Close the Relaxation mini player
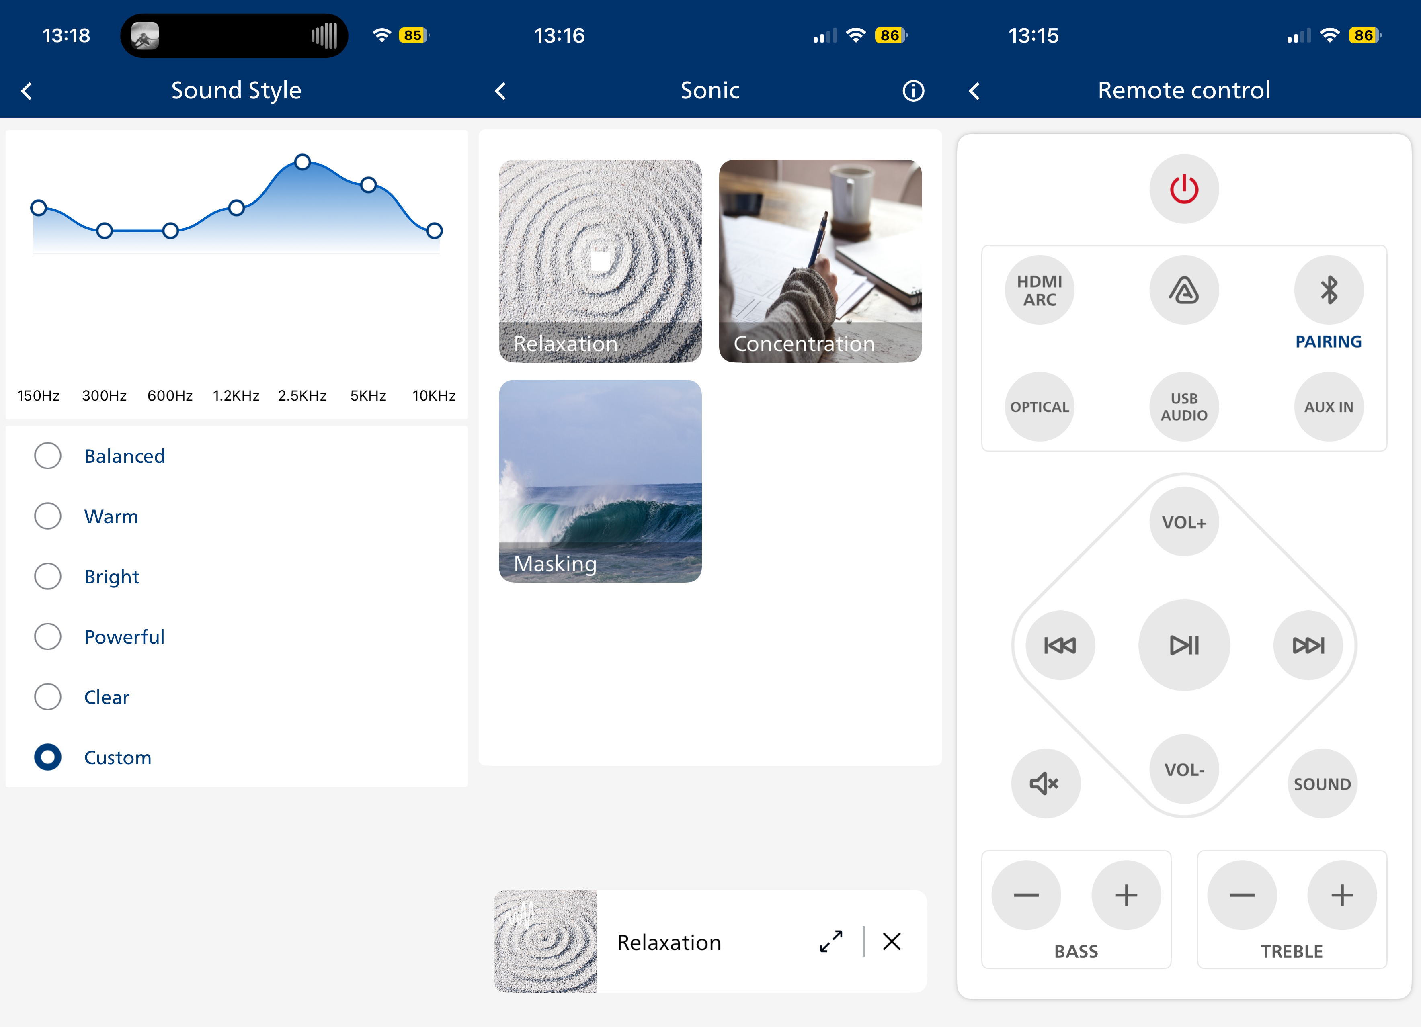 click(892, 942)
